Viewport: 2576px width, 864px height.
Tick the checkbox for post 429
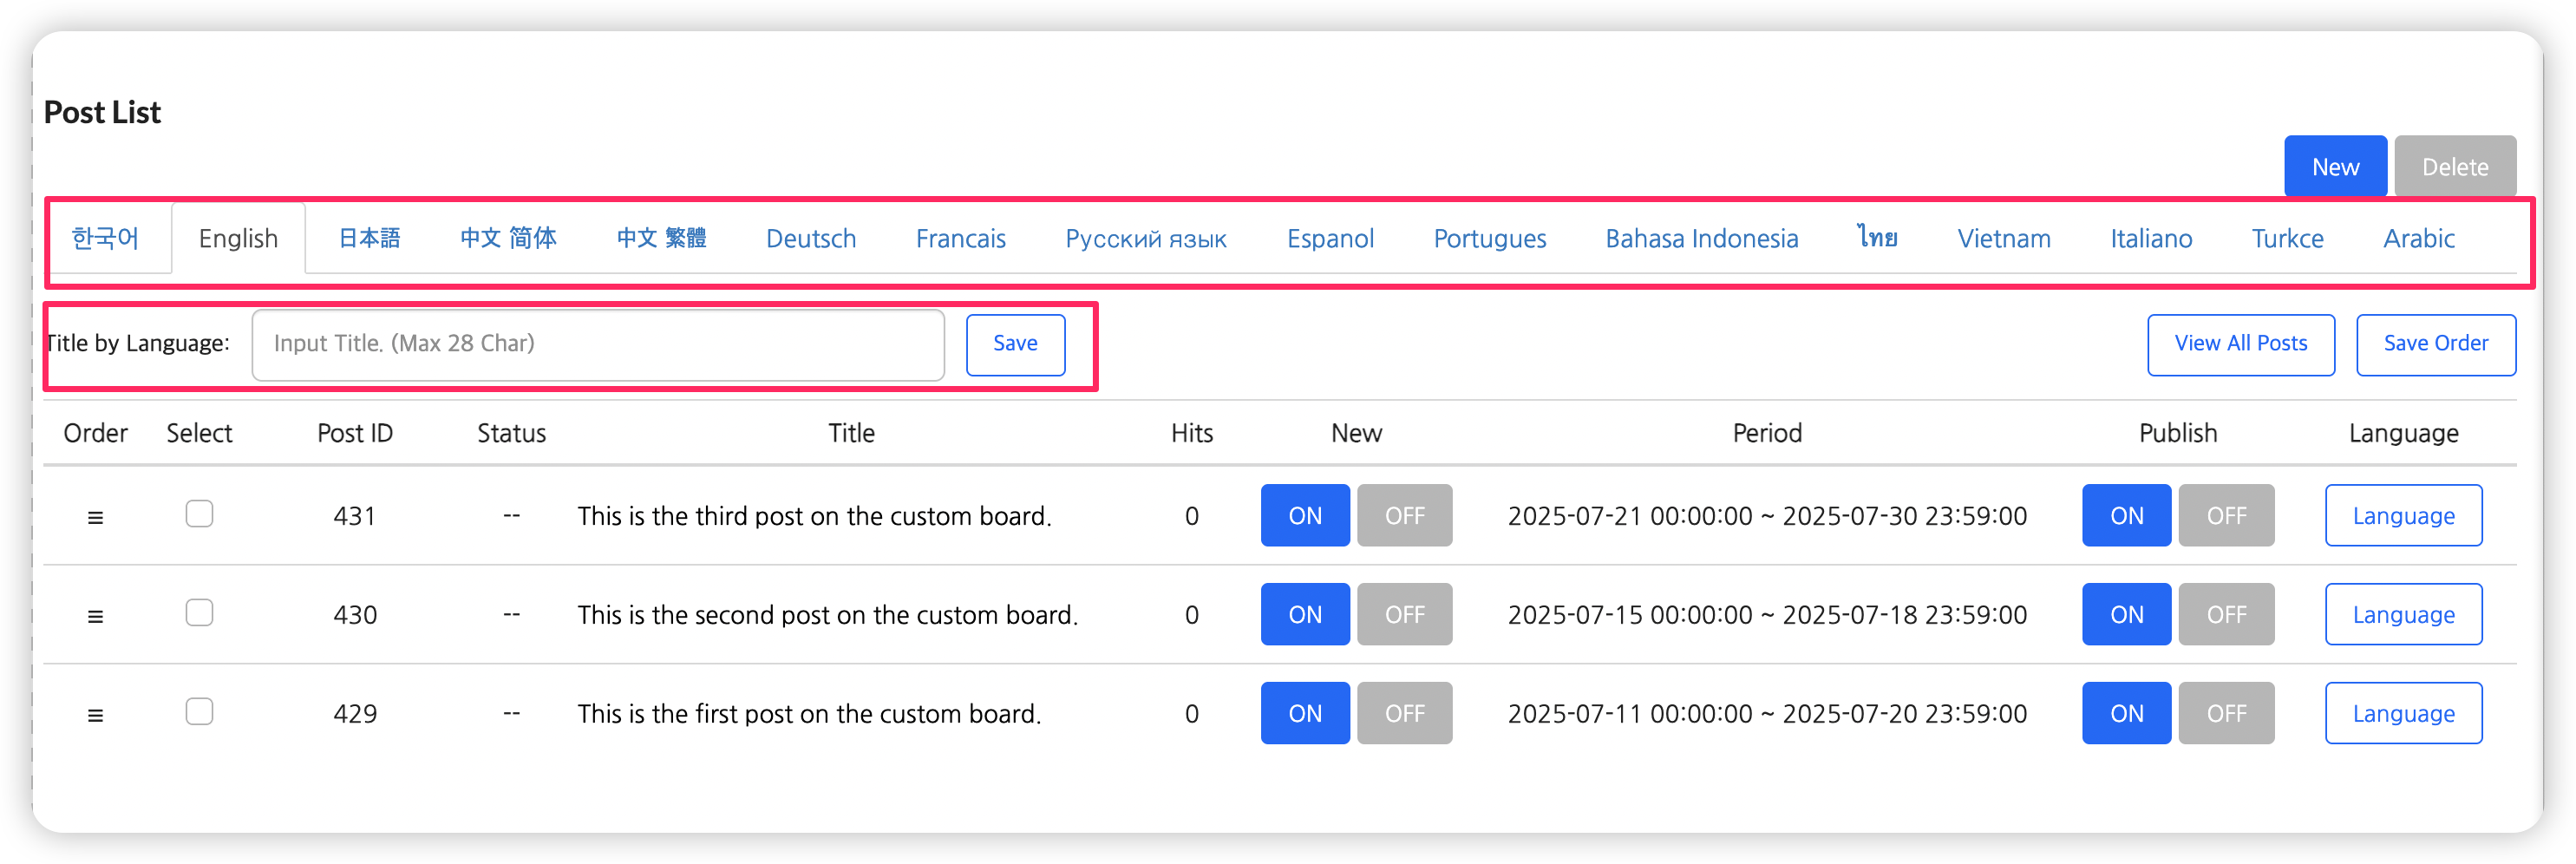click(x=199, y=712)
